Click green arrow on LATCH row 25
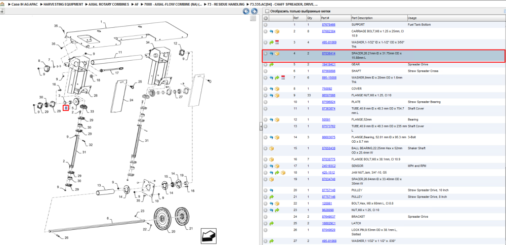The image size is (506, 245). click(271, 223)
